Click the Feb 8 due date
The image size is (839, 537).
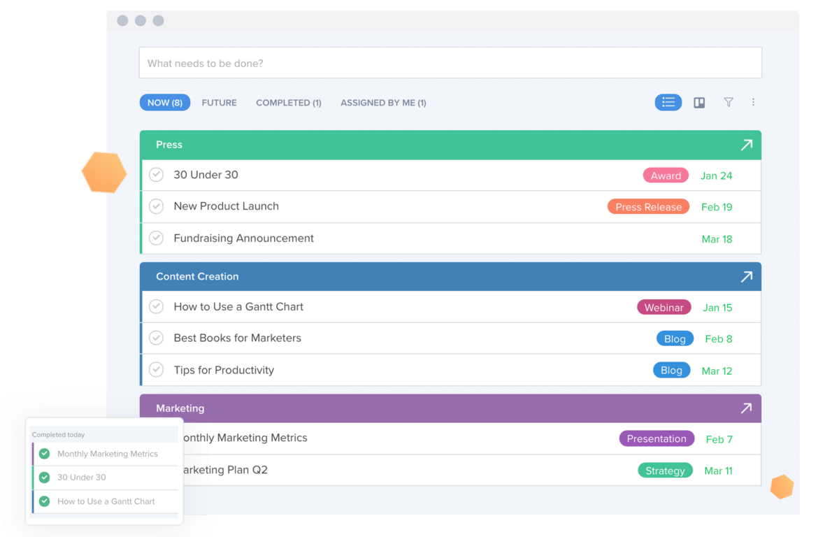point(719,339)
